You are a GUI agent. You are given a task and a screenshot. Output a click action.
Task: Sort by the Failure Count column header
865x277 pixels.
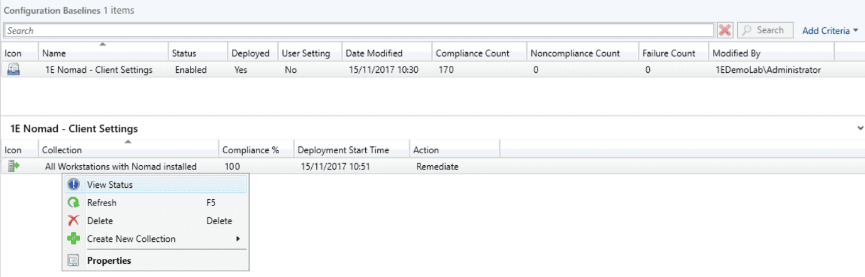673,53
